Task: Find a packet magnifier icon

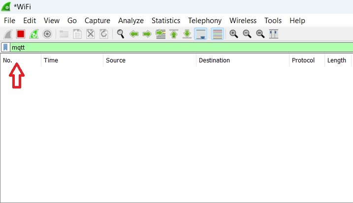Action: pyautogui.click(x=121, y=34)
